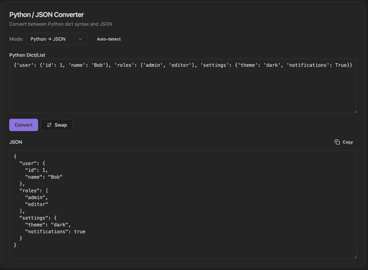
Task: Click the resize grip of the JSON output area
Action: pyautogui.click(x=355, y=257)
